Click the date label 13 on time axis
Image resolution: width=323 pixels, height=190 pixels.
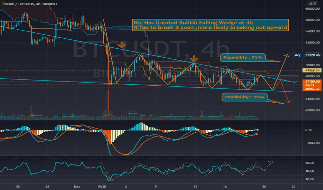pyautogui.click(x=195, y=187)
